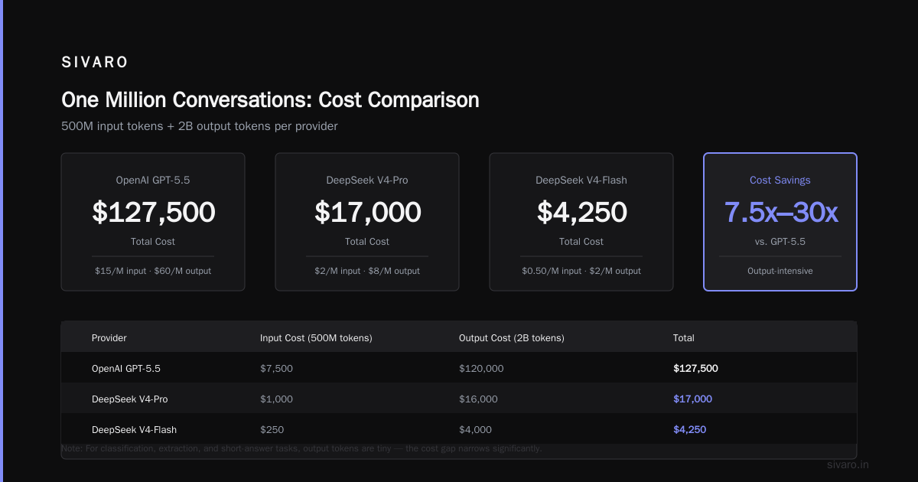Image resolution: width=918 pixels, height=482 pixels.
Task: Click the 'OpenAI GPT-5.5' card title
Action: [153, 181]
